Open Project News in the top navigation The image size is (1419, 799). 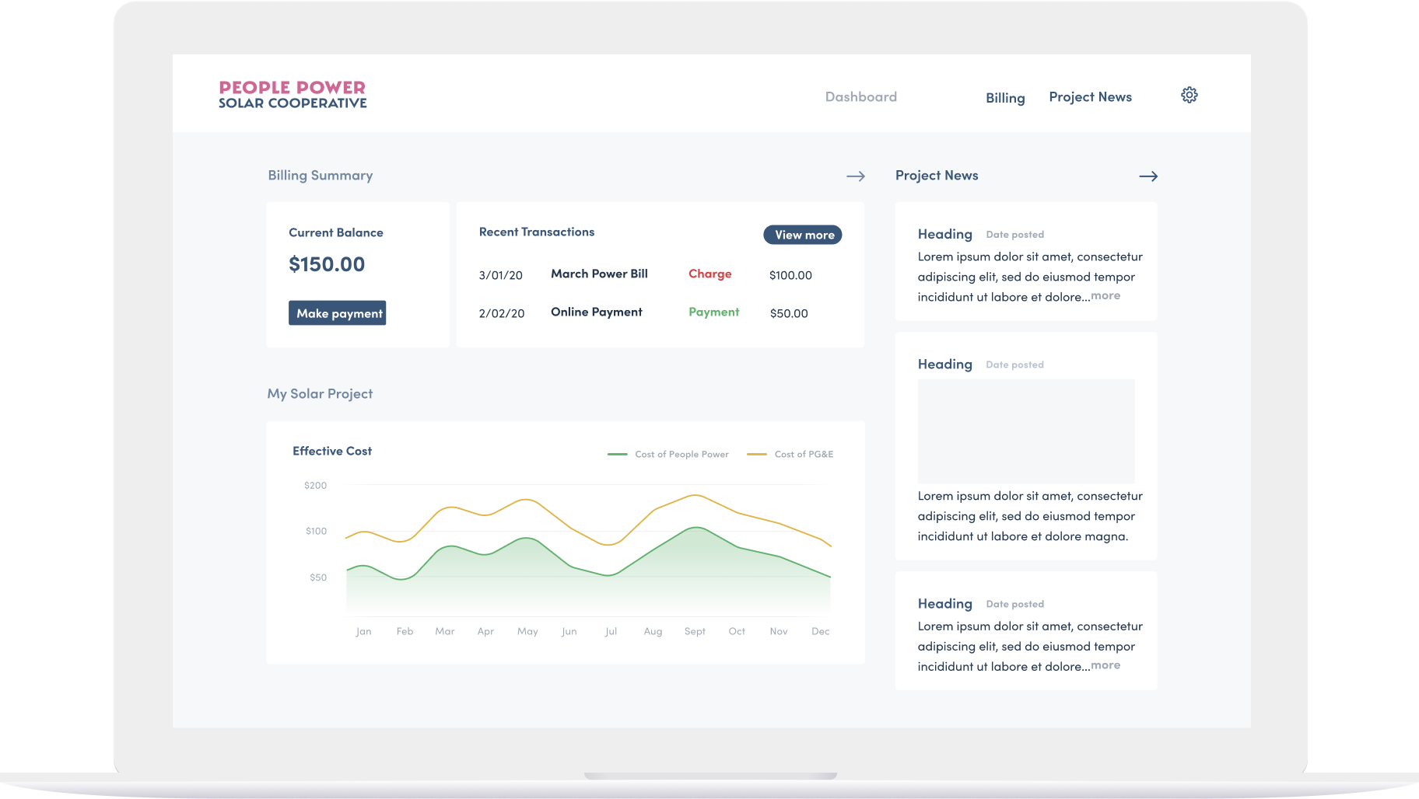(1090, 97)
